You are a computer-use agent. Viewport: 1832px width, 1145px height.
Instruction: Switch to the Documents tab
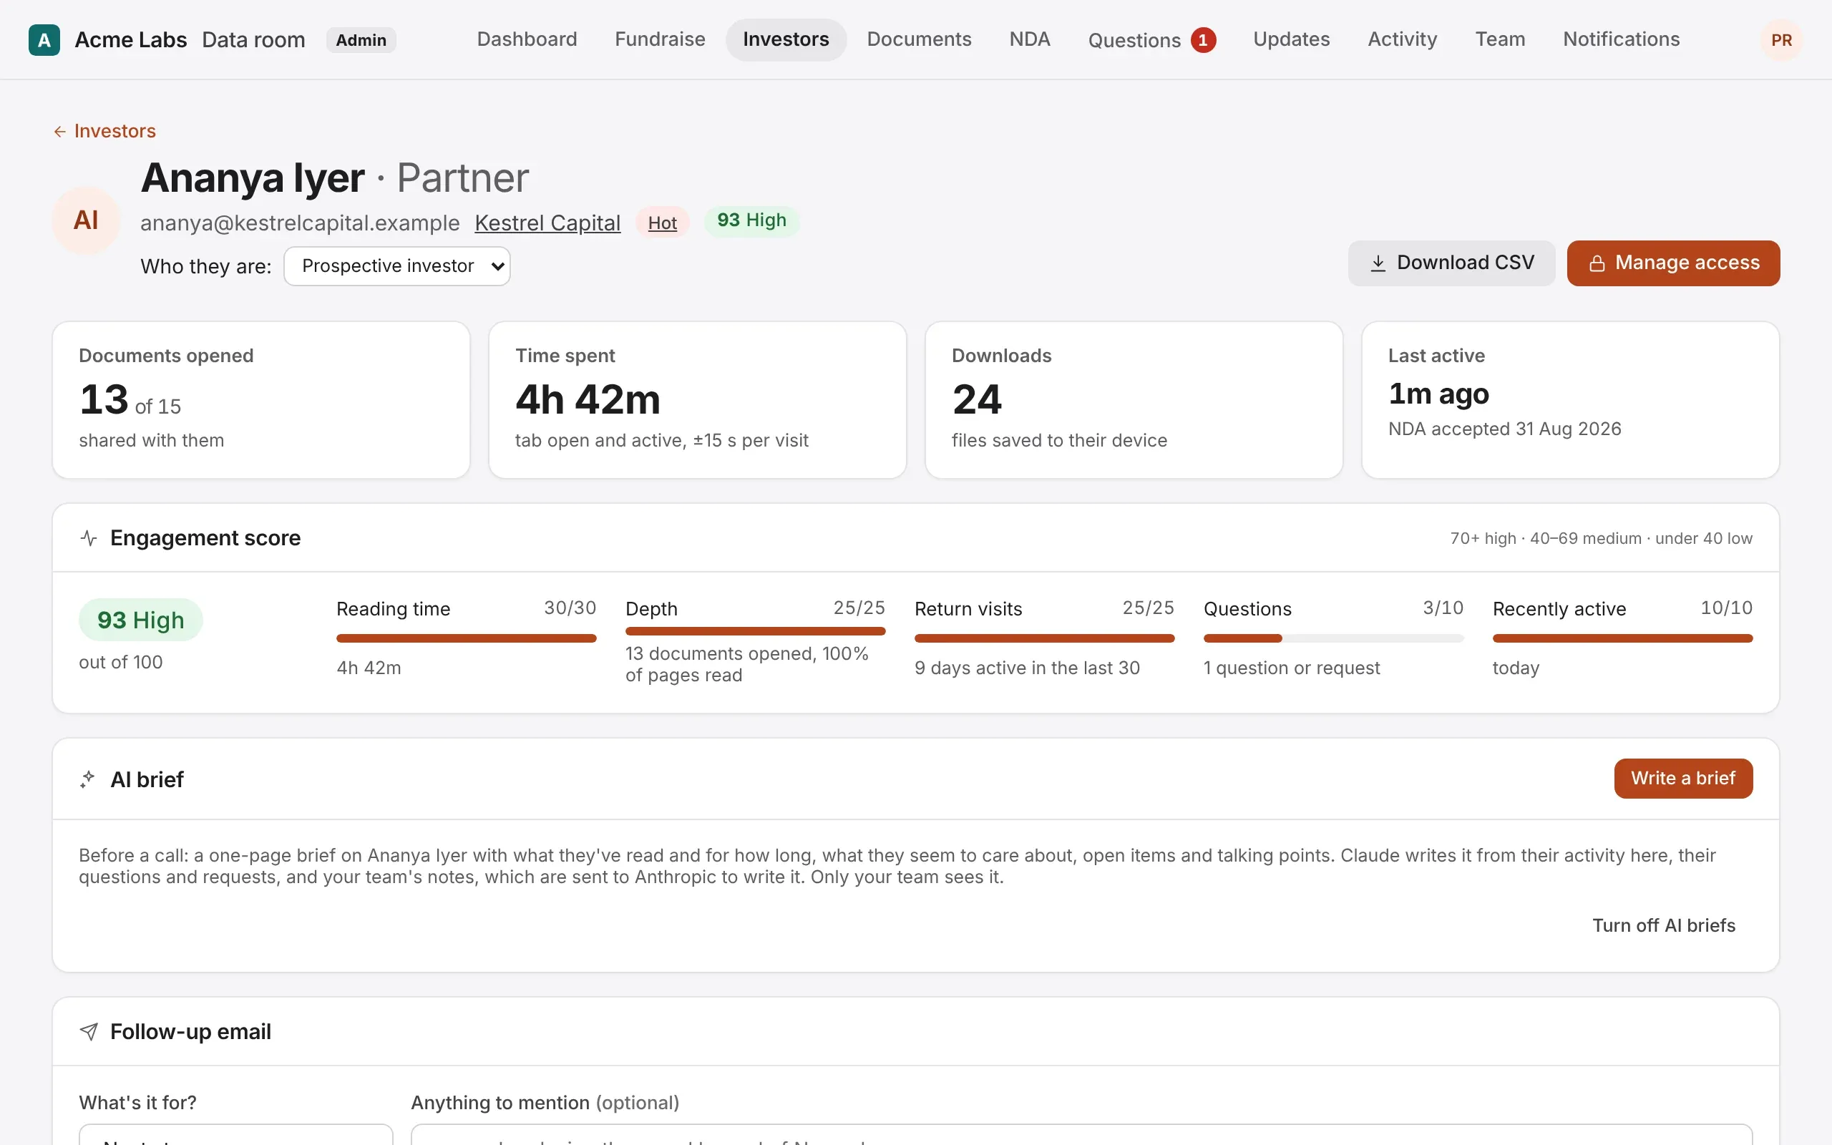click(x=919, y=39)
